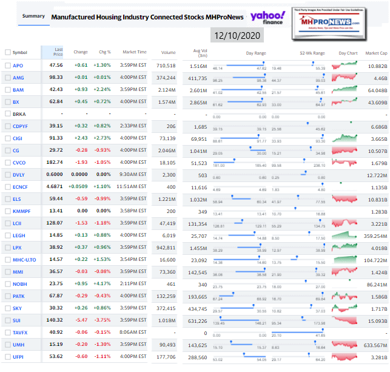Select the SUI -3.75% change cell
The height and width of the screenshot is (372, 390).
[x=103, y=320]
